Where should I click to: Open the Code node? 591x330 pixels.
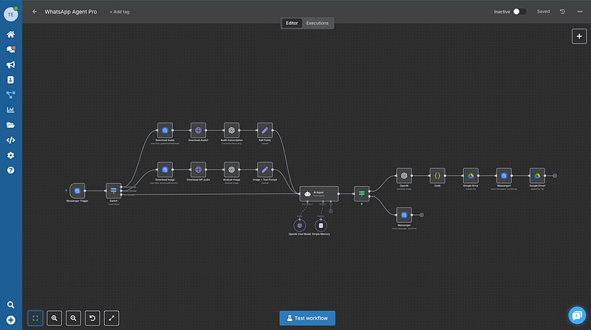coord(437,176)
